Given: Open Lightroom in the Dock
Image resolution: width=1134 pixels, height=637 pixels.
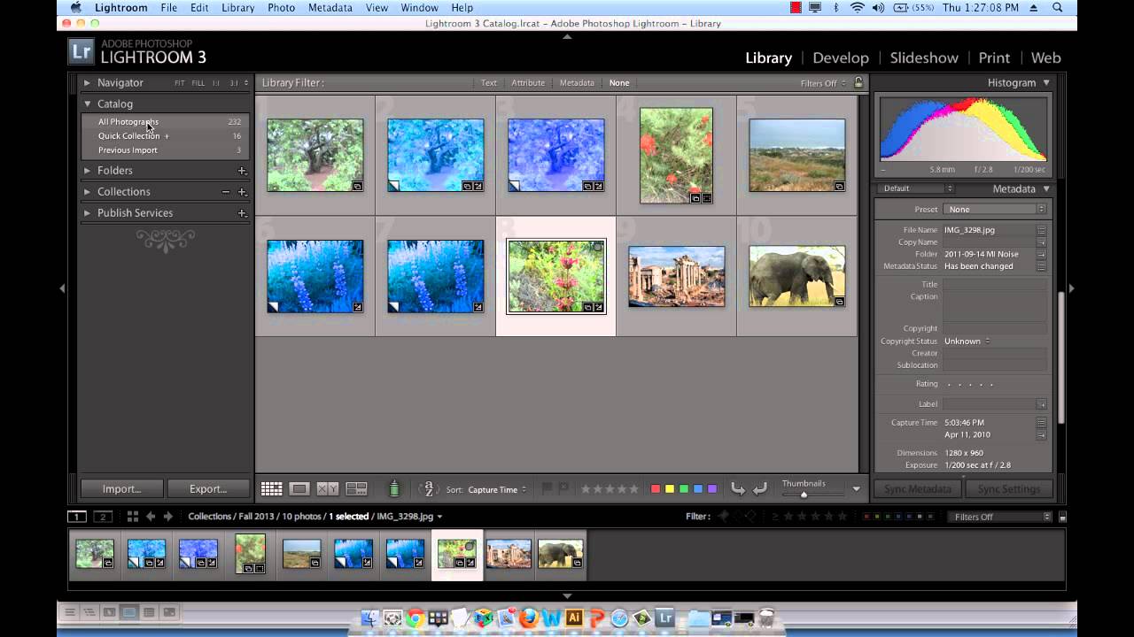Looking at the screenshot, I should pos(665,618).
